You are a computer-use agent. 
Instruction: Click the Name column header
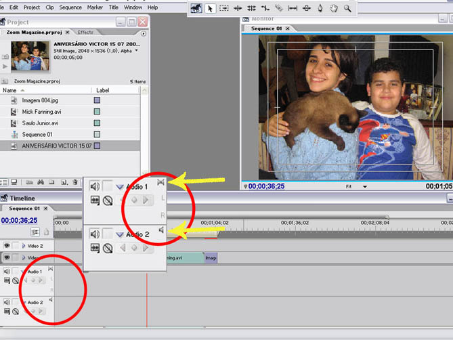pyautogui.click(x=10, y=90)
